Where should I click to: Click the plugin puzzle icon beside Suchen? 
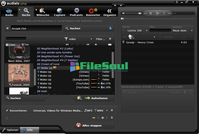coord(110,28)
